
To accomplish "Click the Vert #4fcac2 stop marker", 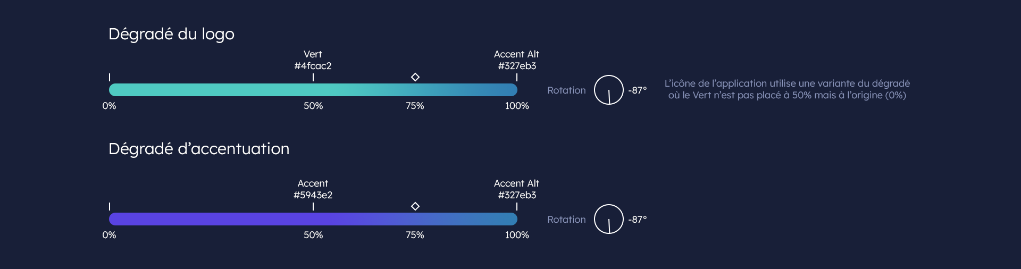I will [x=313, y=77].
